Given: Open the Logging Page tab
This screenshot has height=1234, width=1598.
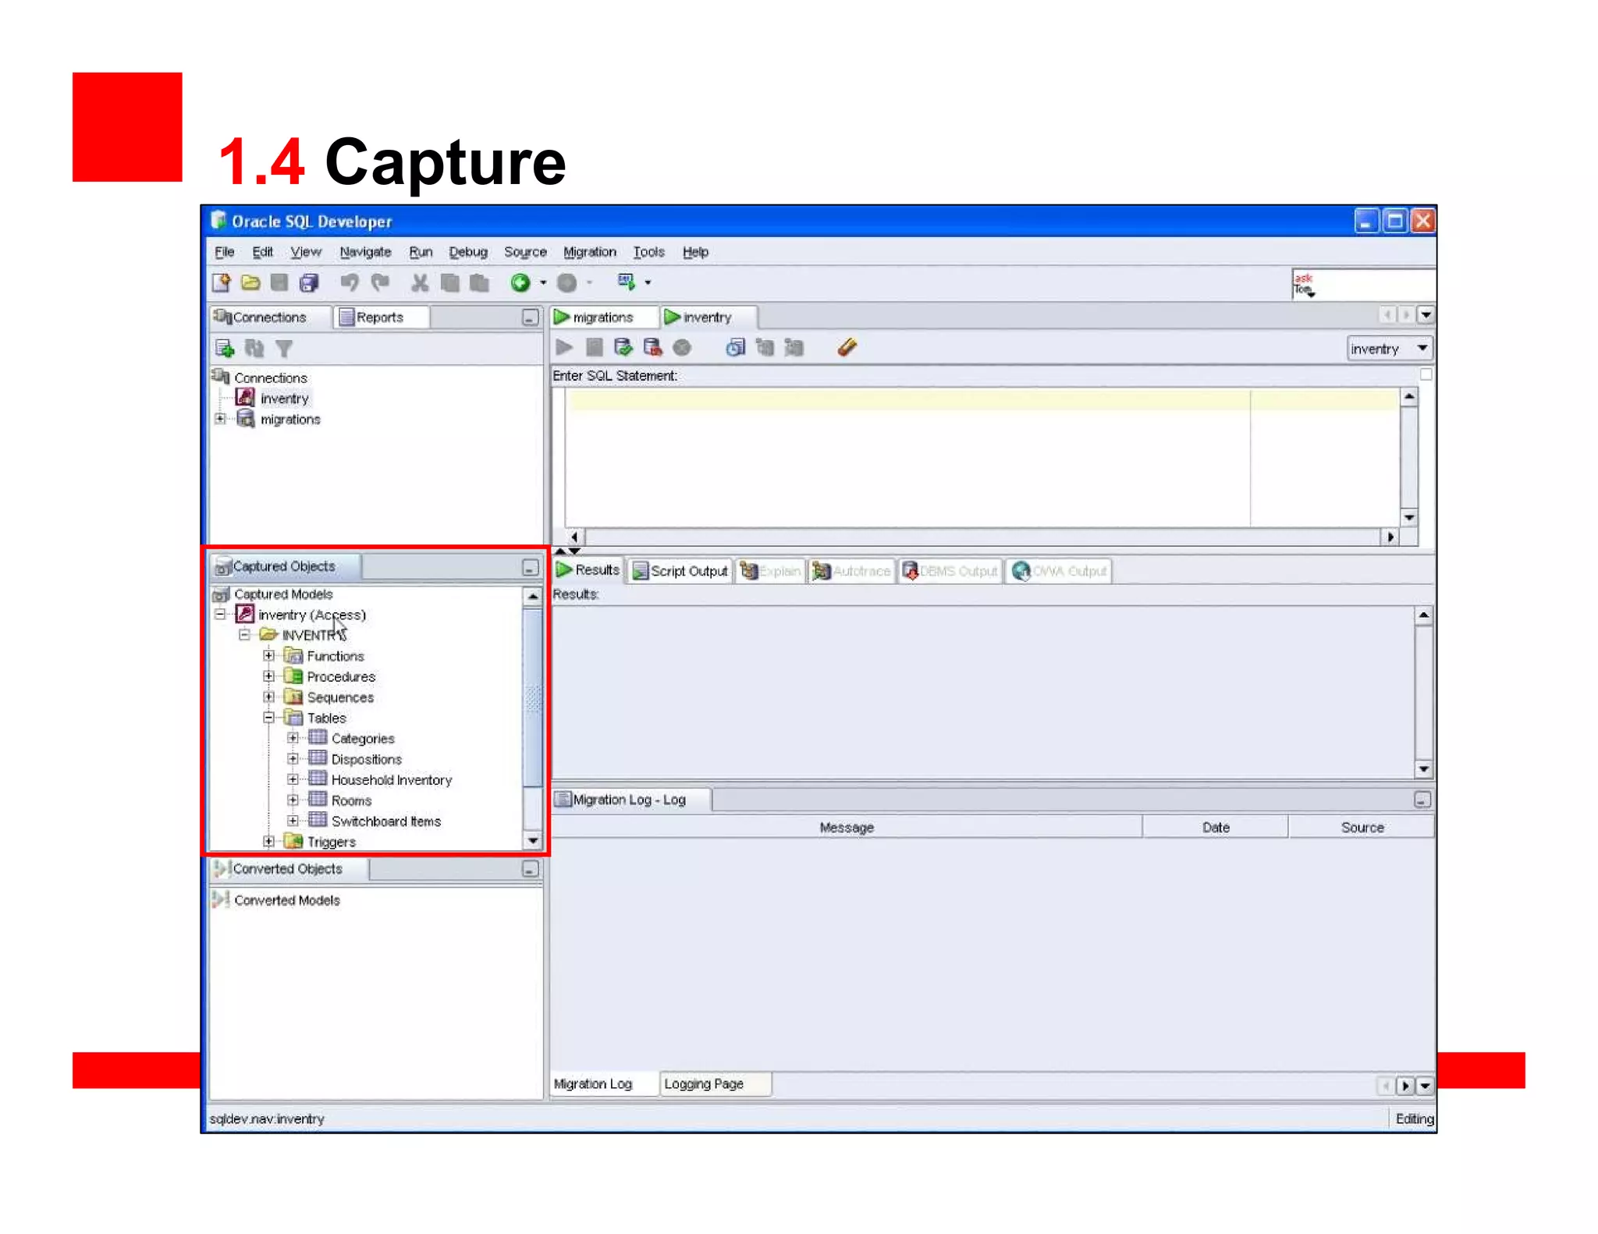Looking at the screenshot, I should [704, 1084].
